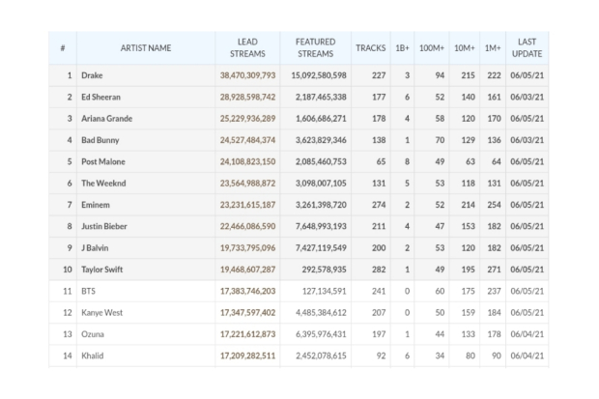This screenshot has height=399, width=599.
Task: Click on Bad Bunny's name
Action: coord(100,140)
